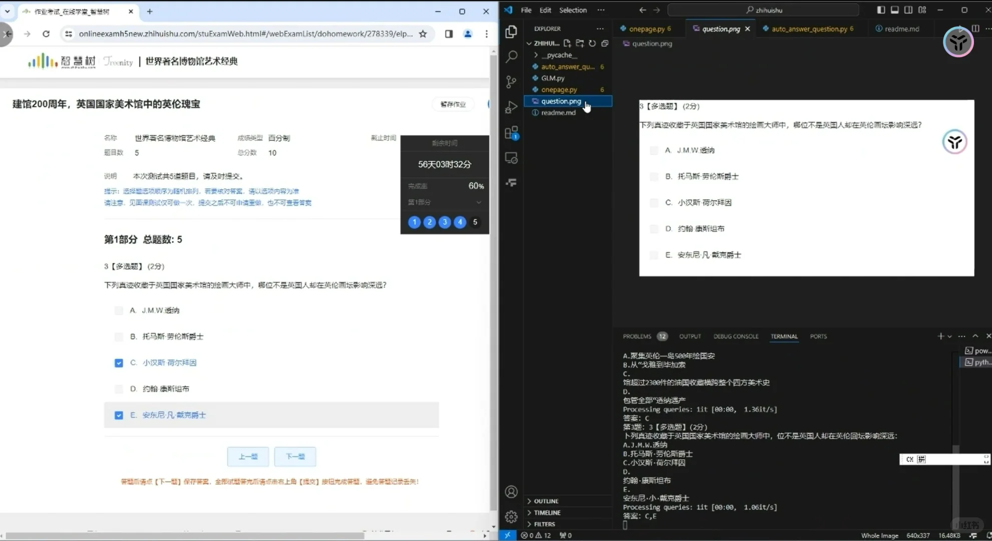Click the 下一题 next question button
The image size is (992, 541).
click(x=295, y=456)
